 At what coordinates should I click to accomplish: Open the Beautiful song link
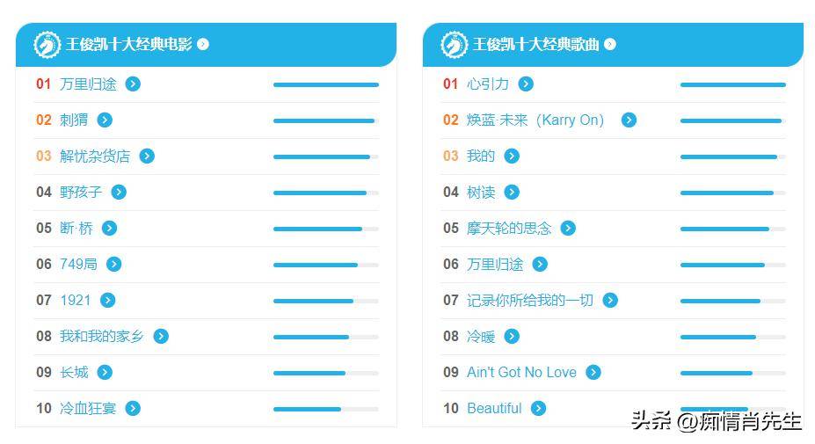point(494,408)
